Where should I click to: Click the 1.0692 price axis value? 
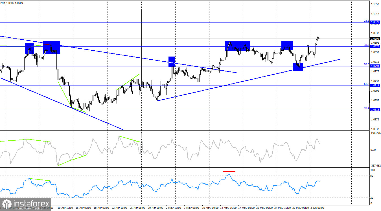tap(375, 91)
